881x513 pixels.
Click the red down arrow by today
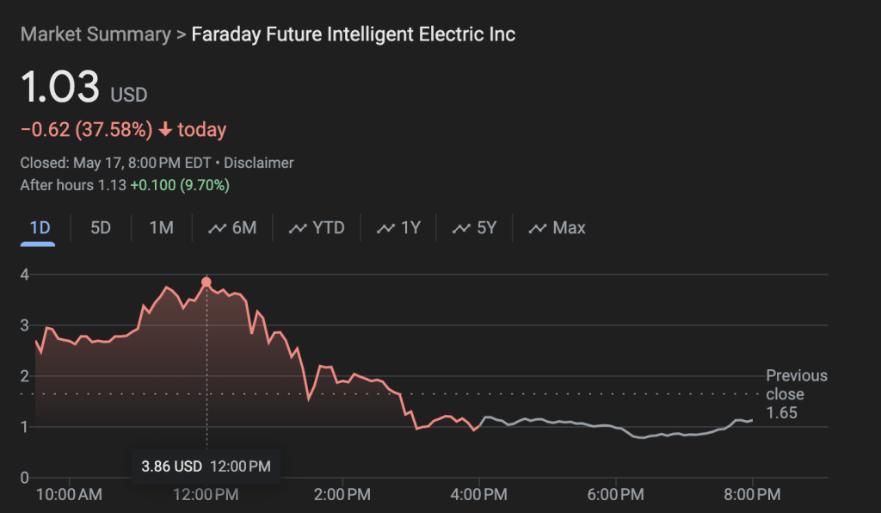[165, 130]
